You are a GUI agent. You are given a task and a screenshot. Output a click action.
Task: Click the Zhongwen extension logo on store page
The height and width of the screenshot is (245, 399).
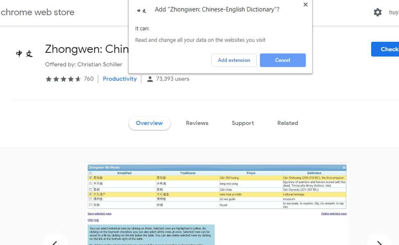(x=25, y=54)
